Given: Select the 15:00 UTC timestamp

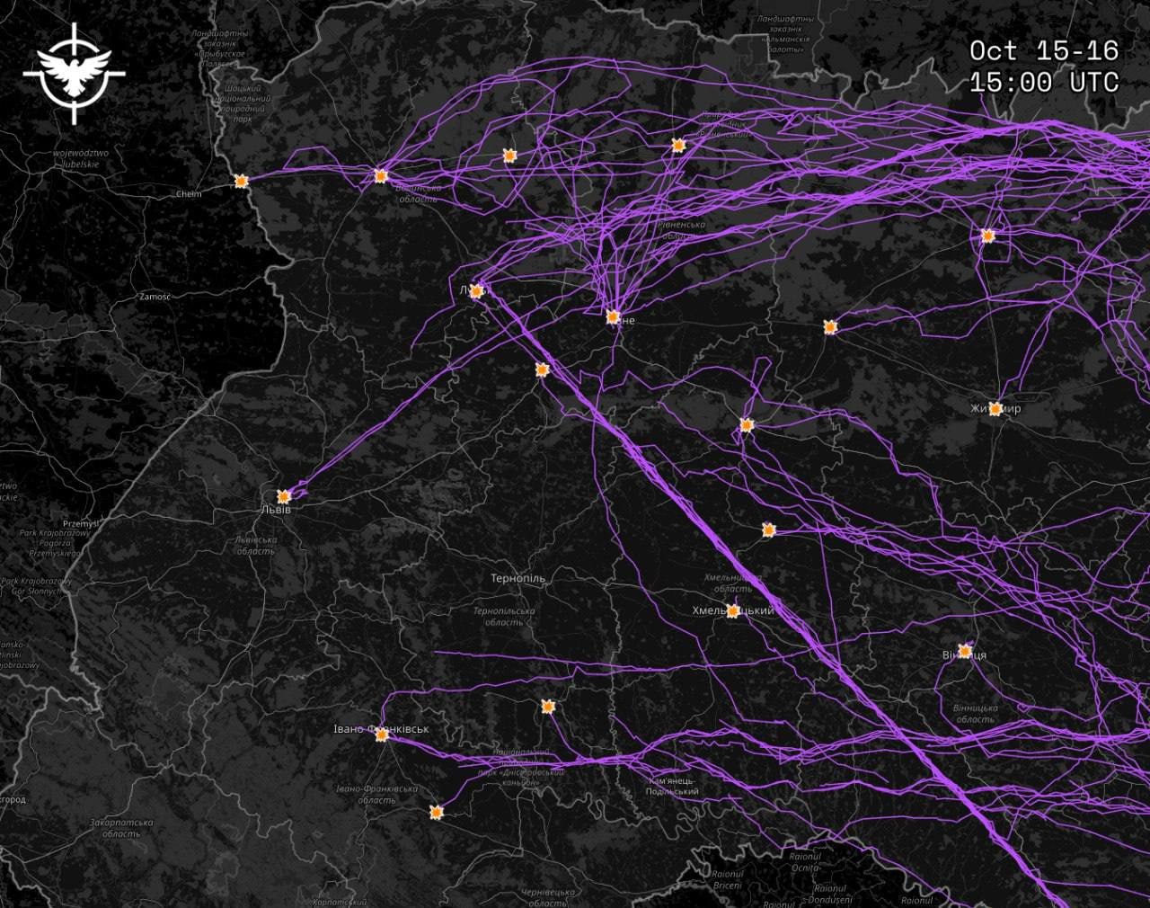Looking at the screenshot, I should coord(1044,83).
